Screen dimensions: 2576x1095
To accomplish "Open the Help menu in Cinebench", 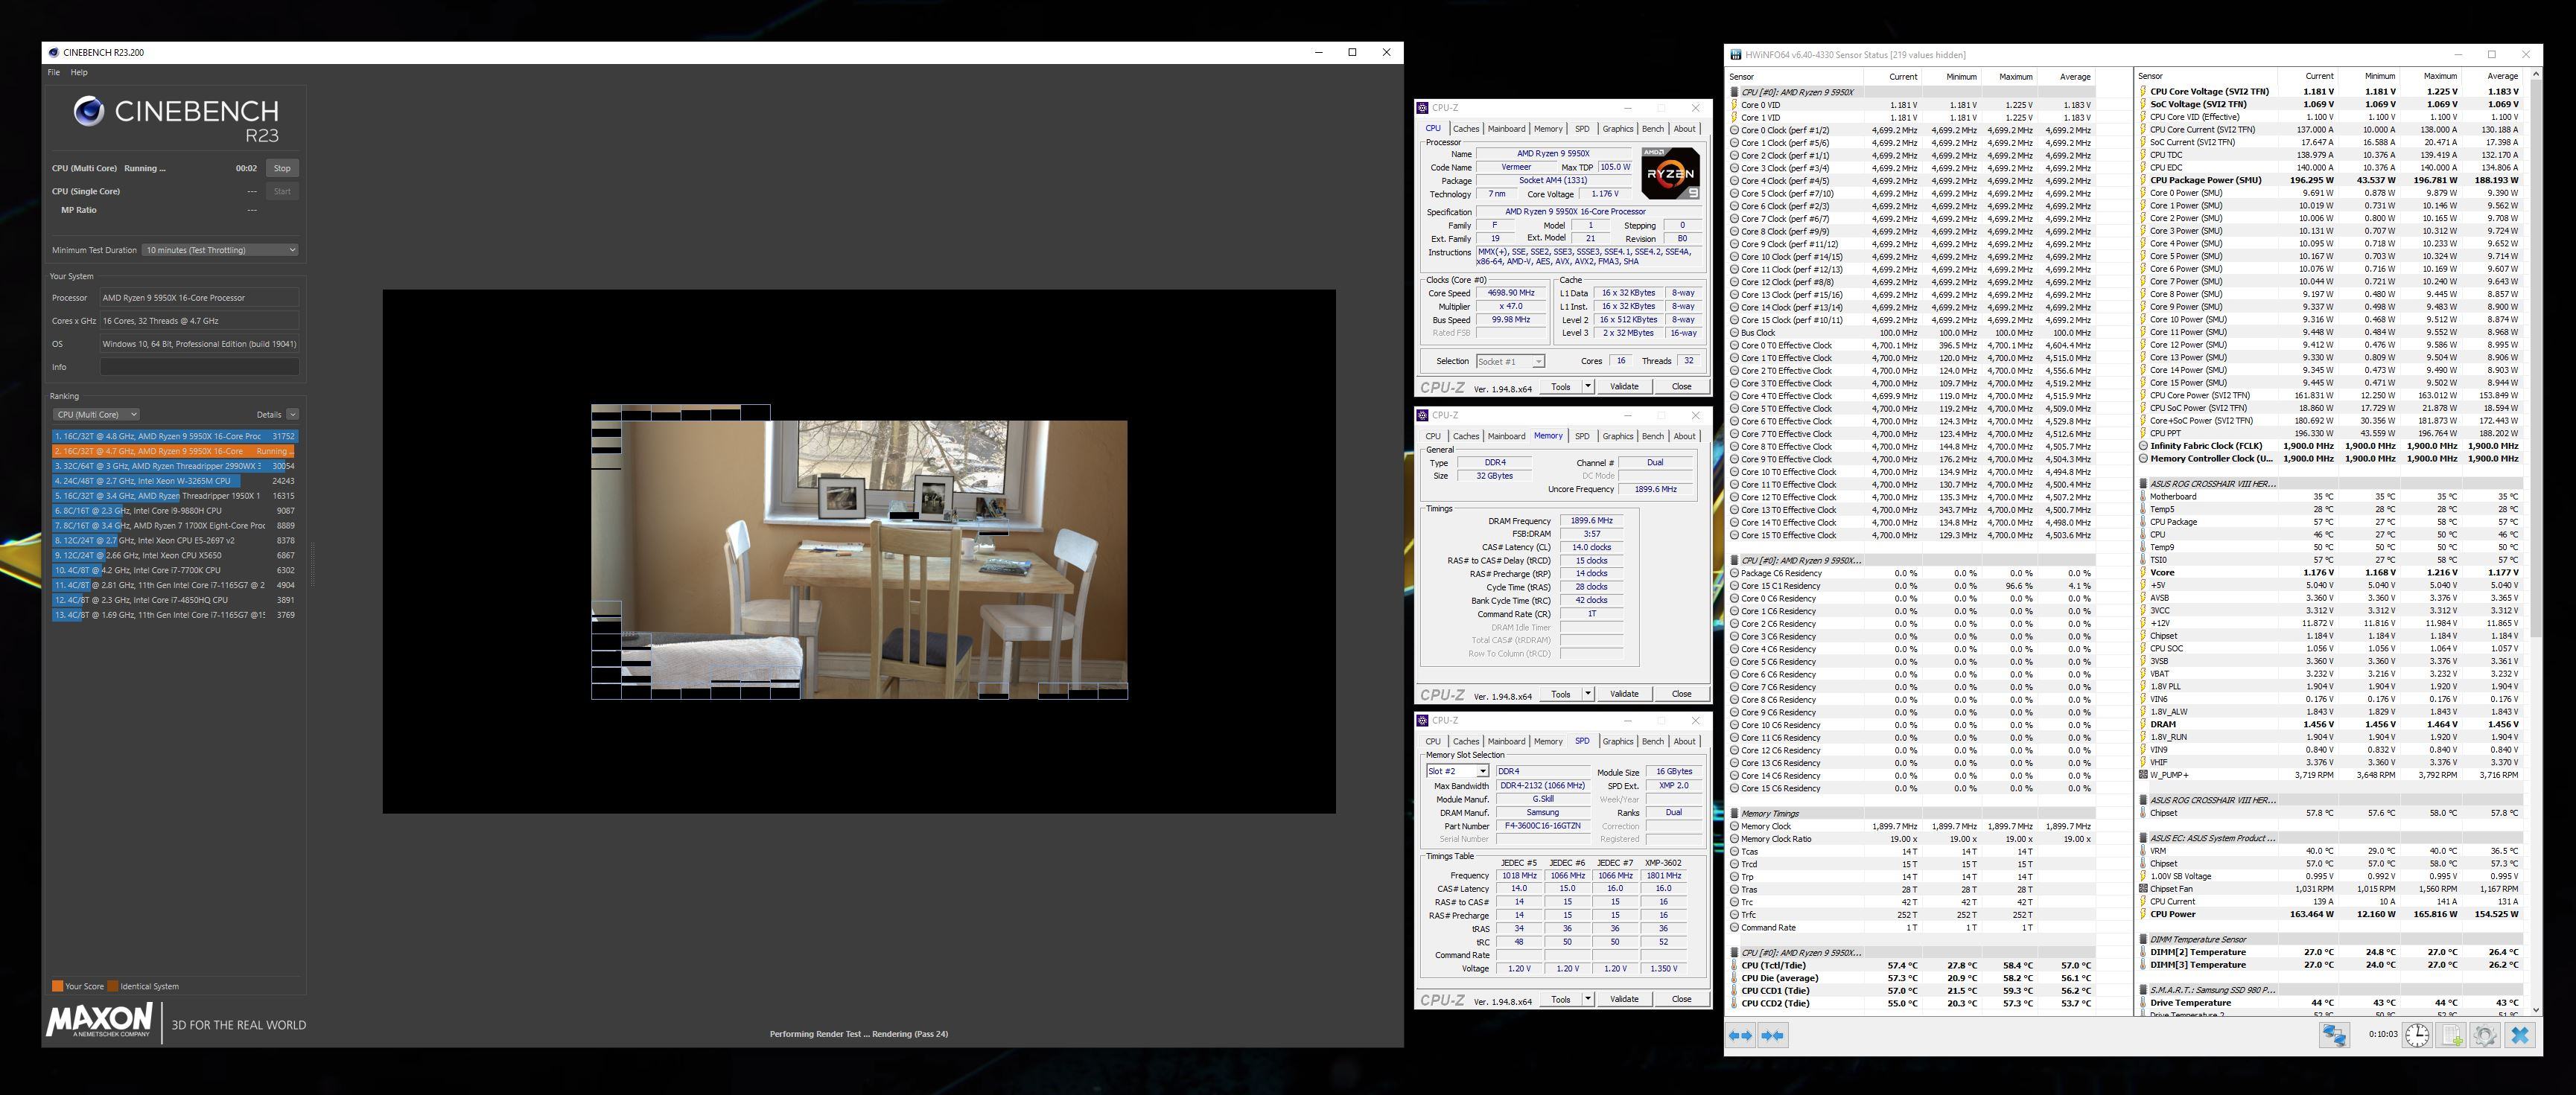I will point(79,72).
